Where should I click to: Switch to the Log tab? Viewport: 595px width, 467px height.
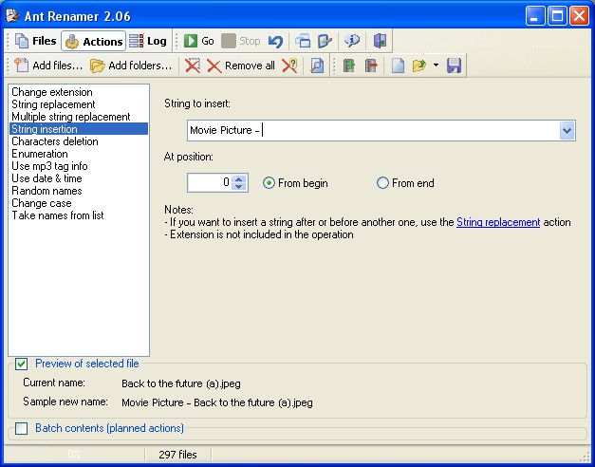(x=148, y=41)
